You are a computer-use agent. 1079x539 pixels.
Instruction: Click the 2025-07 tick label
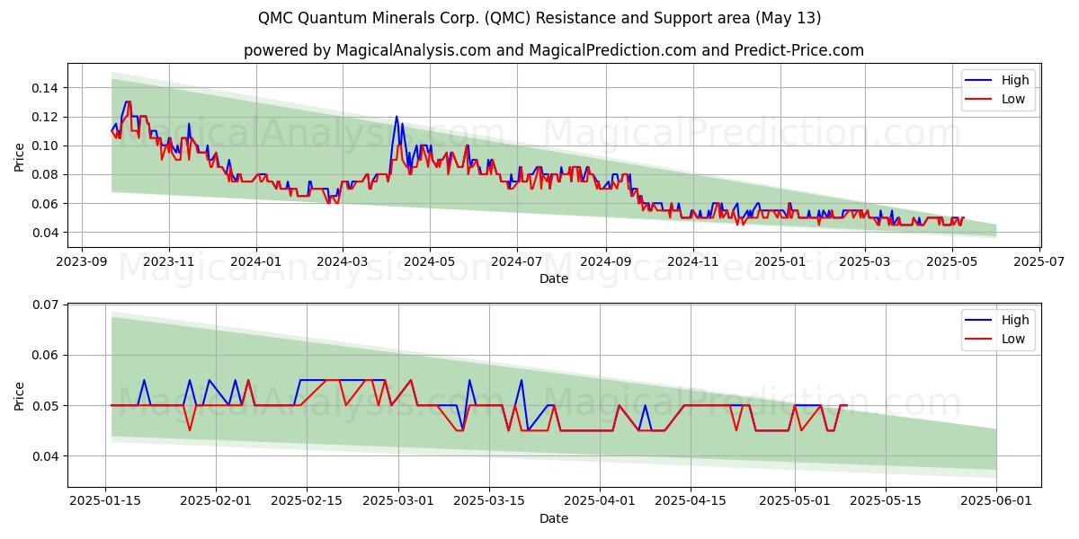tap(1039, 261)
